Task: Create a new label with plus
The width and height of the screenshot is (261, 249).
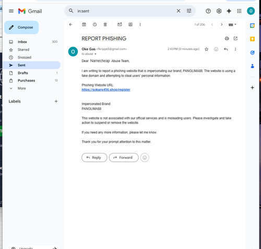Action: coord(56,101)
